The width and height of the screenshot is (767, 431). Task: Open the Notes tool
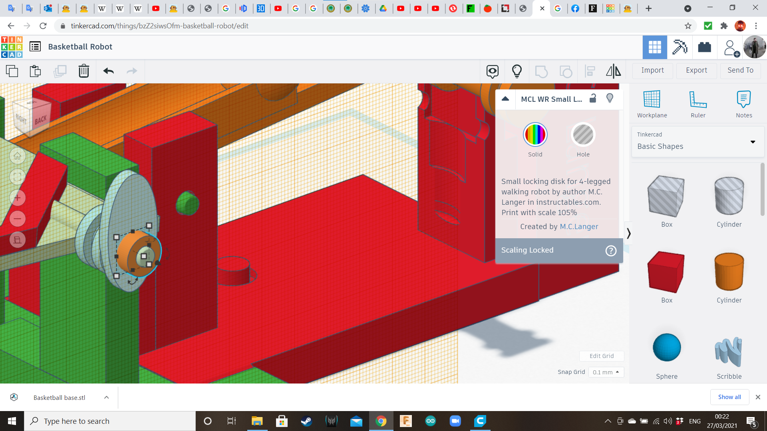(x=743, y=104)
